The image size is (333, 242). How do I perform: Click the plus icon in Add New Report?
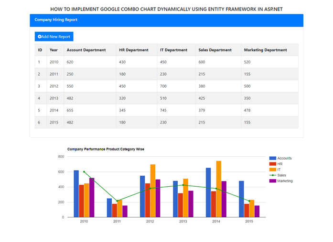coord(40,36)
